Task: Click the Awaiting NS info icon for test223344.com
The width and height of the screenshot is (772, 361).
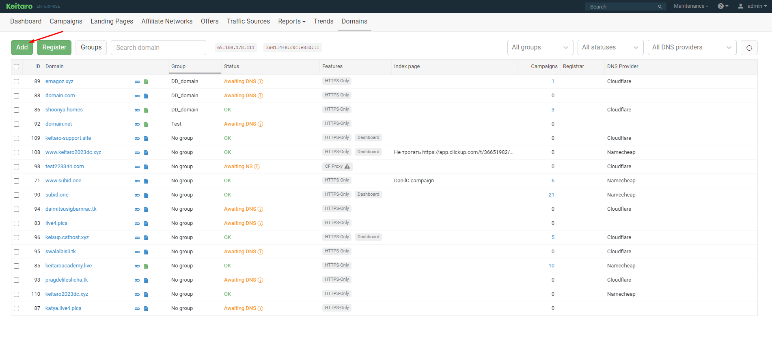Action: tap(257, 167)
